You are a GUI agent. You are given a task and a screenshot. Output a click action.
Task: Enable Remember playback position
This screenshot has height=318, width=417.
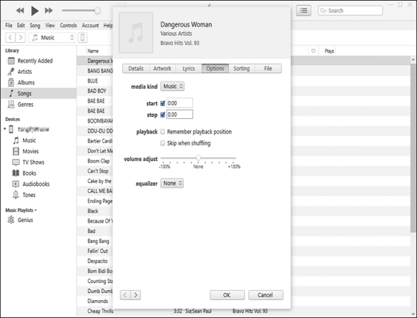[163, 132]
